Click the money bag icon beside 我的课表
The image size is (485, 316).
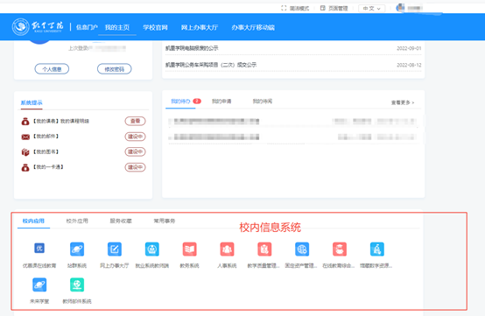tap(25, 121)
